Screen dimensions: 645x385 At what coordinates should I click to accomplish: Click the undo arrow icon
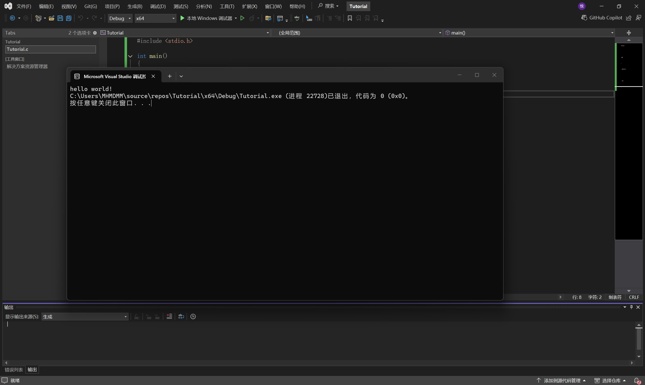tap(81, 18)
